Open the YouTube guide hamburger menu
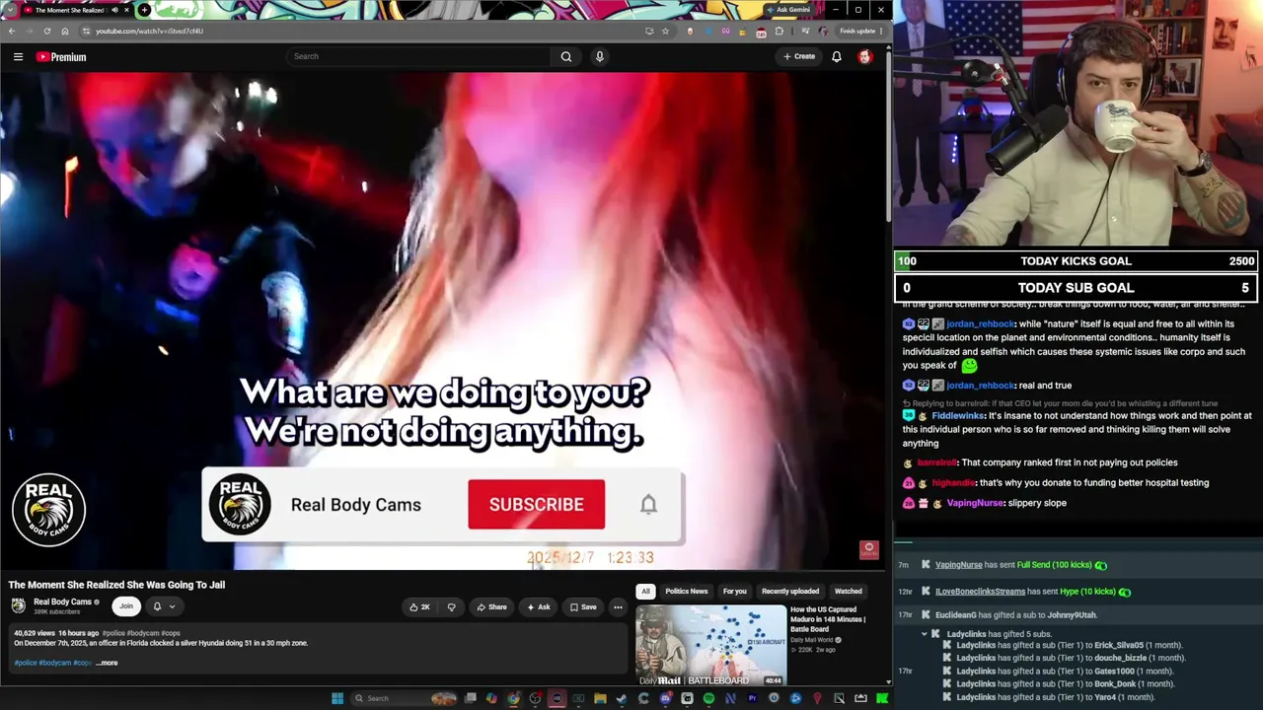This screenshot has width=1263, height=710. pyautogui.click(x=18, y=56)
